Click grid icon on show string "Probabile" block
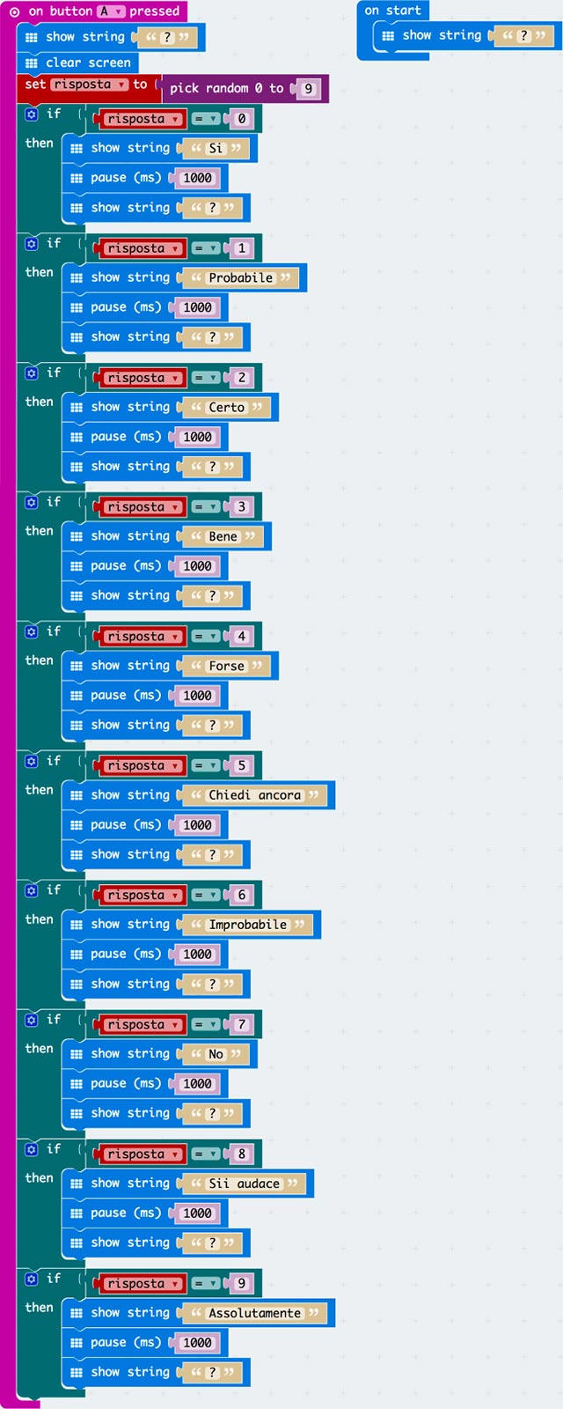The width and height of the screenshot is (563, 1409). click(x=77, y=278)
